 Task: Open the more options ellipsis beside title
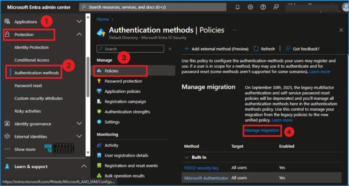click(x=234, y=30)
